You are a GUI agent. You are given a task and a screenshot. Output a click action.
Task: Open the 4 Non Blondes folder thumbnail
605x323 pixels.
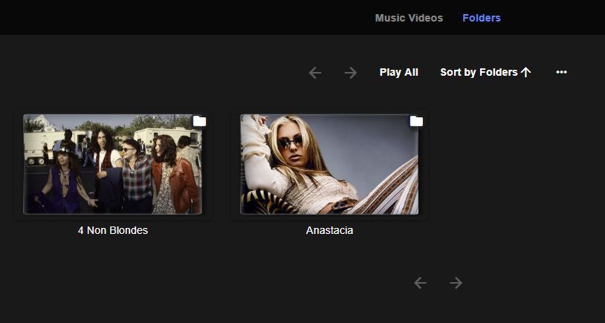(112, 164)
